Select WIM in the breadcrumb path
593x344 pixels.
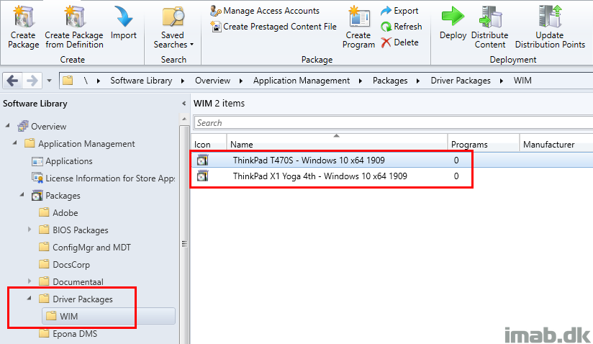point(522,81)
